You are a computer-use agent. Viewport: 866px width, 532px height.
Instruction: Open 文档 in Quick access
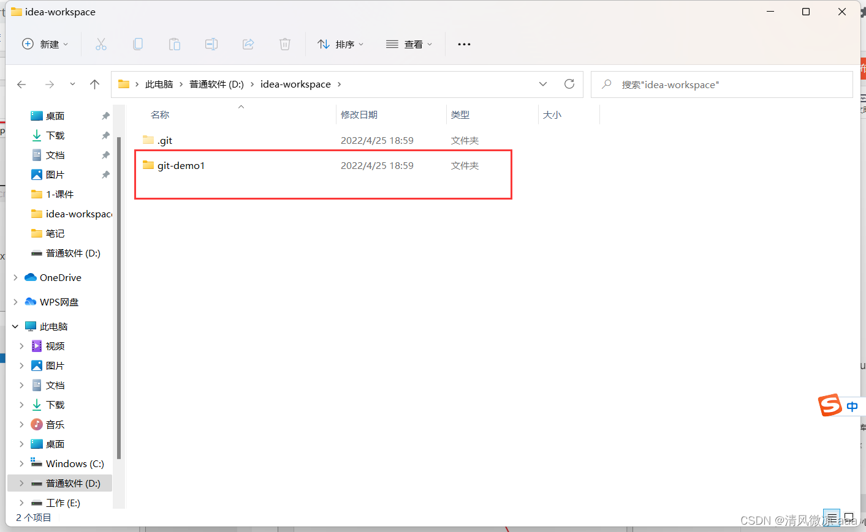coord(55,155)
